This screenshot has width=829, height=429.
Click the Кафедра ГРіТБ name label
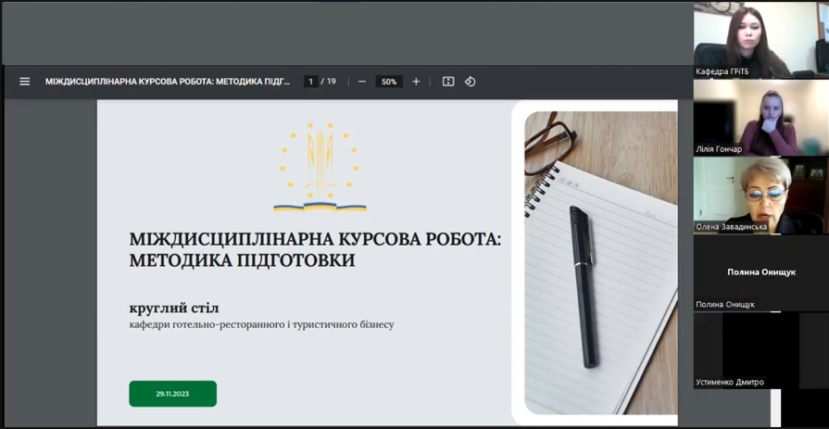tap(722, 71)
